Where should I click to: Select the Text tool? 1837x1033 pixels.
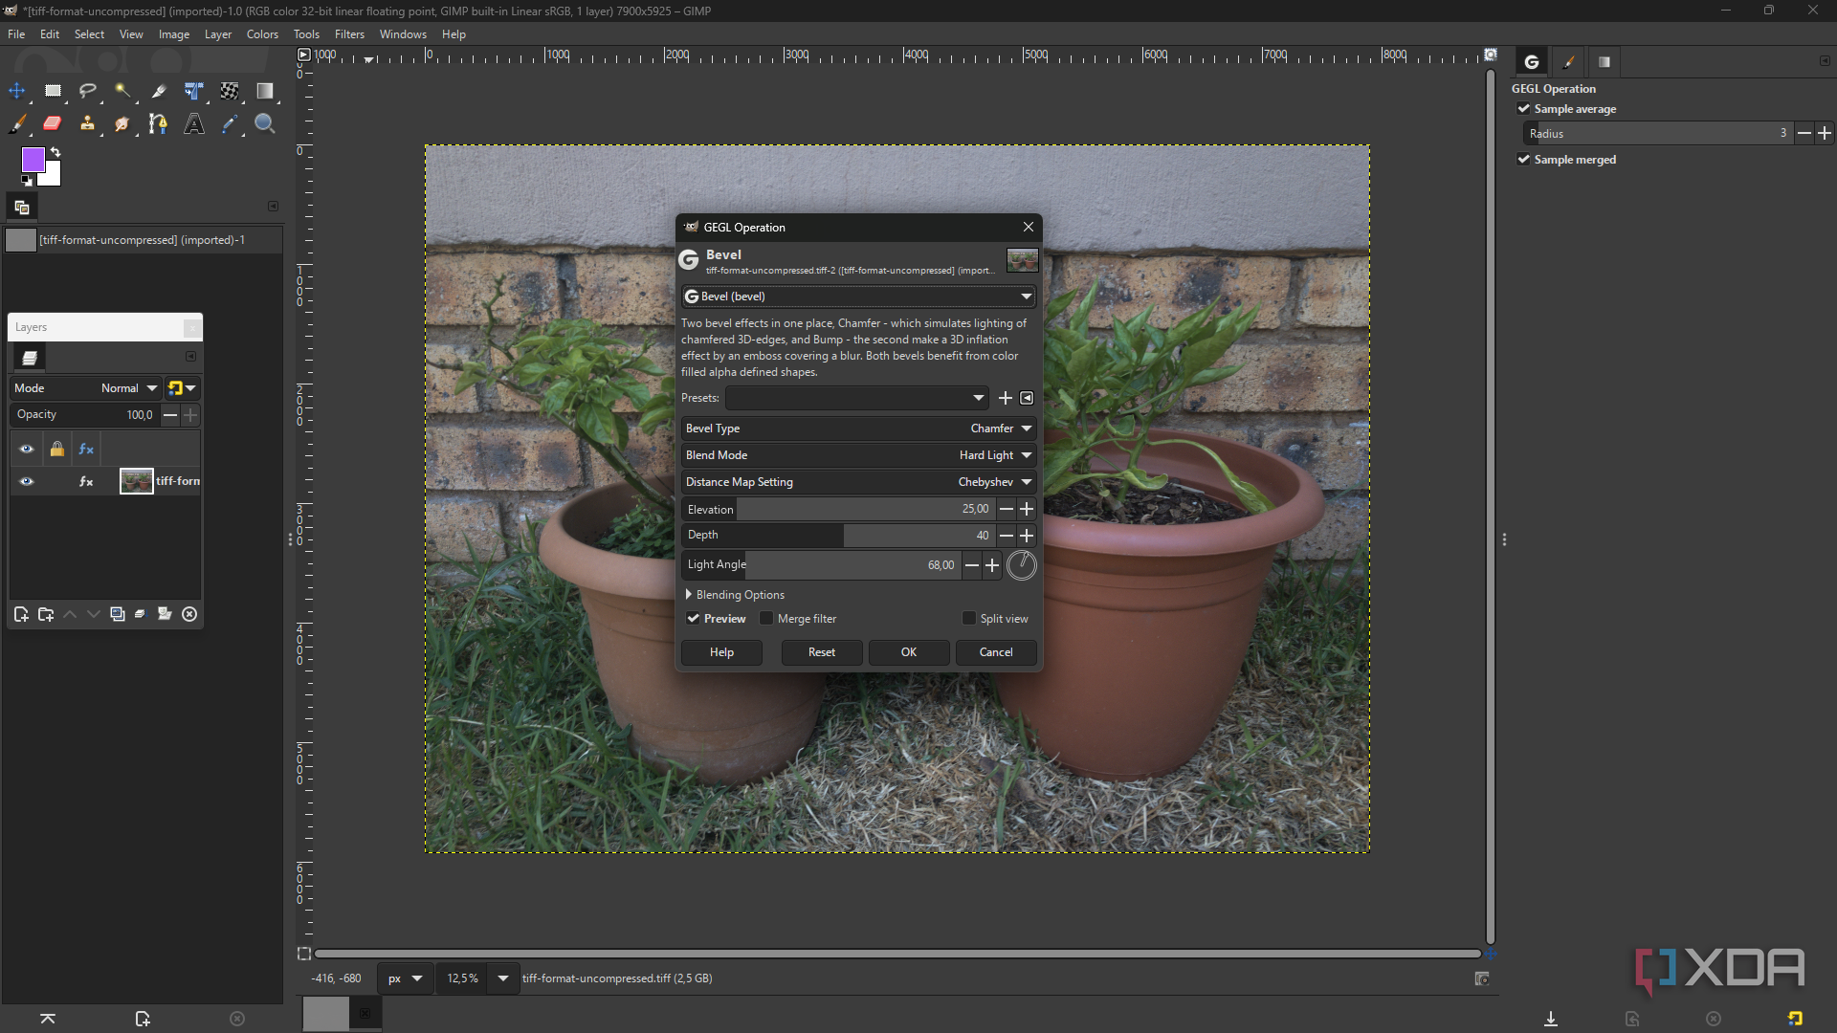coord(194,123)
